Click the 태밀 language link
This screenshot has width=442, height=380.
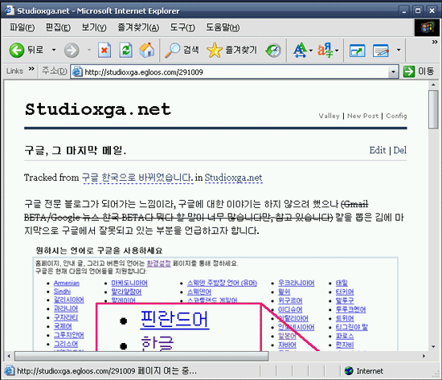click(342, 283)
